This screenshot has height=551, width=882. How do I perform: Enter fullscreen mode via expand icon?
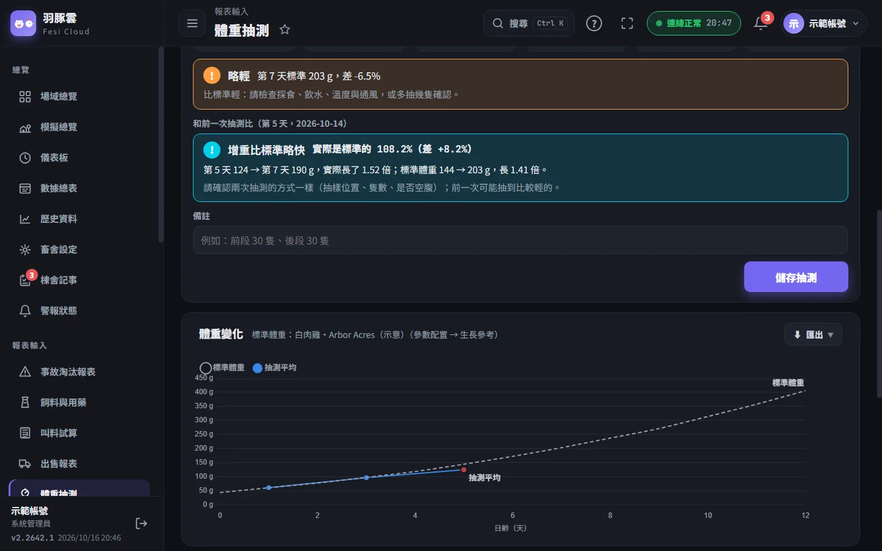(x=627, y=23)
